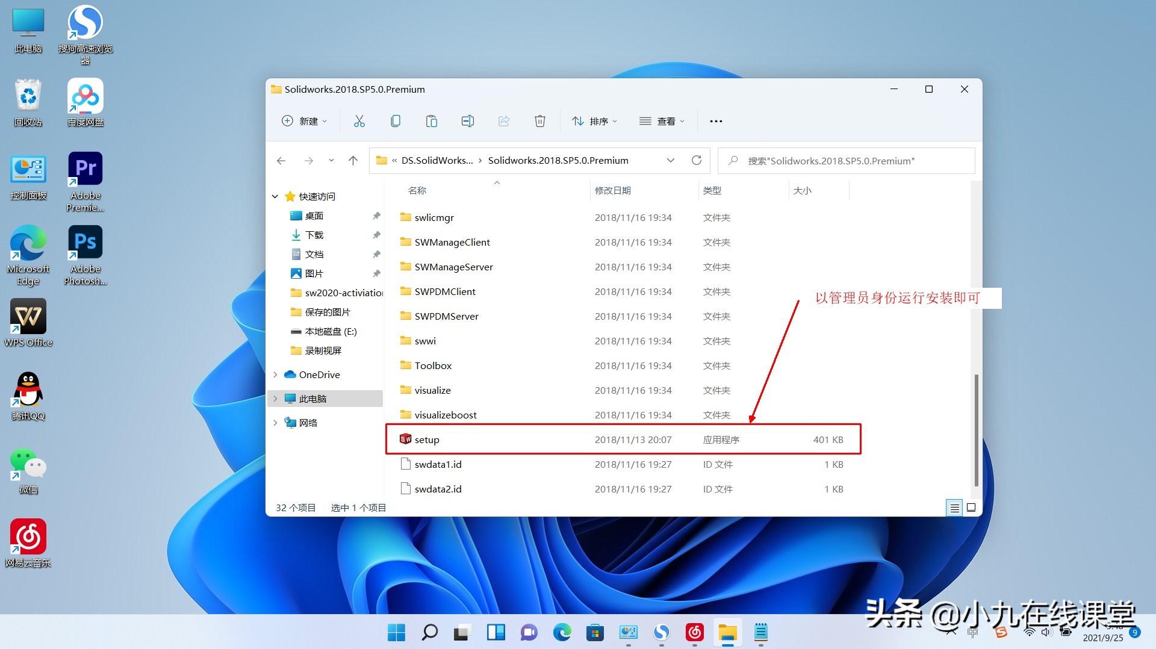The height and width of the screenshot is (649, 1156).
Task: Click the Delete trash icon in the toolbar
Action: click(539, 120)
